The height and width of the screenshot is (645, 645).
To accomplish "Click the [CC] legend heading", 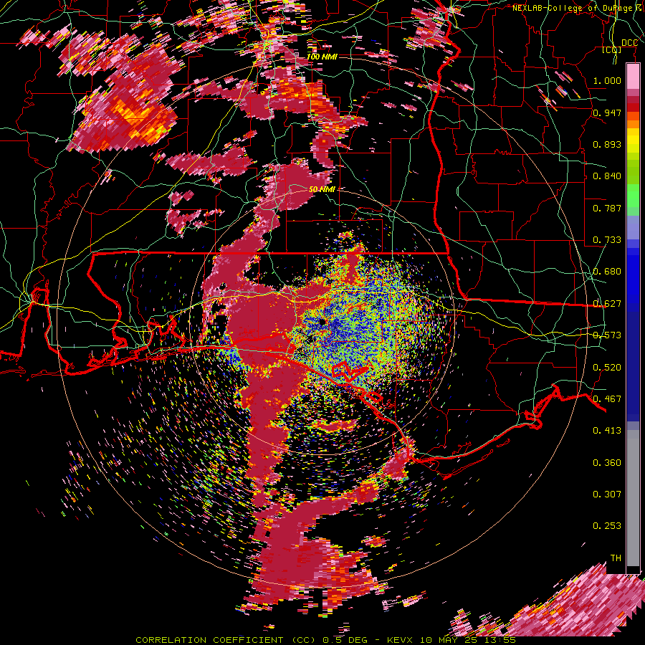I will coord(612,50).
